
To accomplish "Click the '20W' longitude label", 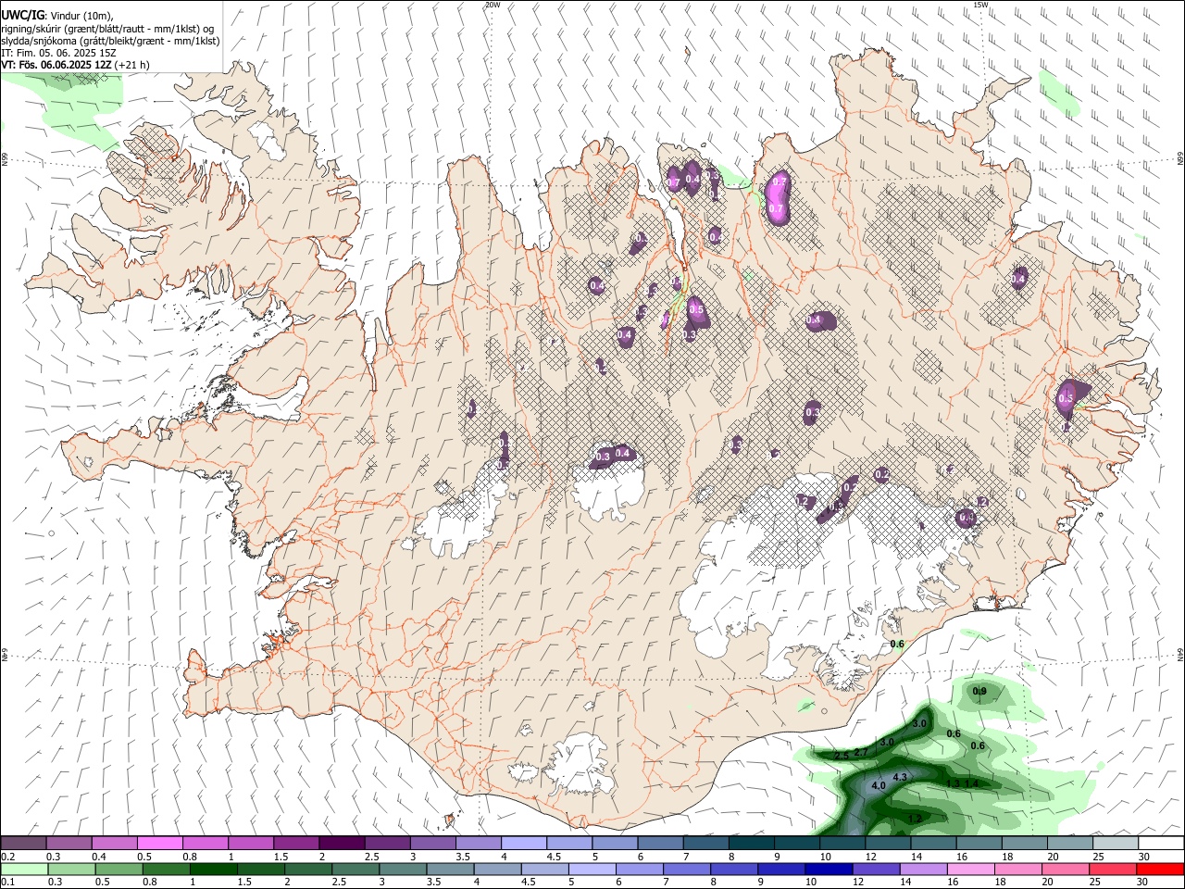I will coord(493,5).
